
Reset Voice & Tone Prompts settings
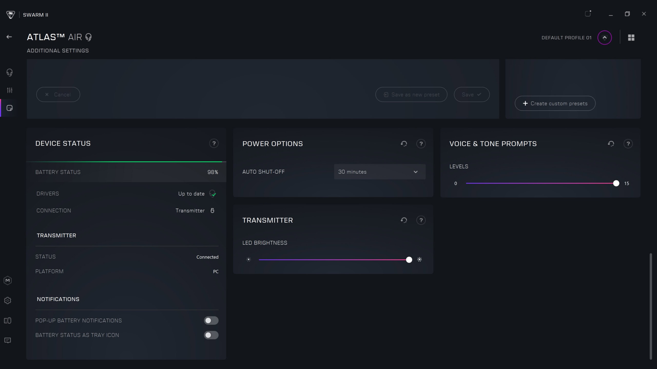611,144
